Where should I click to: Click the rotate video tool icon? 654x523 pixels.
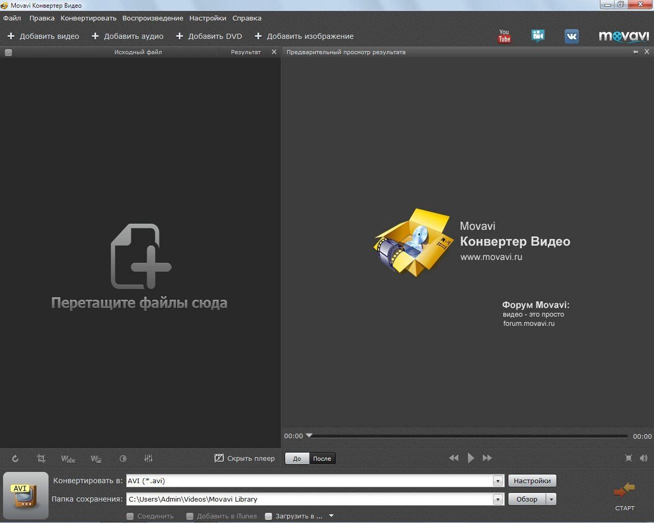(x=15, y=459)
